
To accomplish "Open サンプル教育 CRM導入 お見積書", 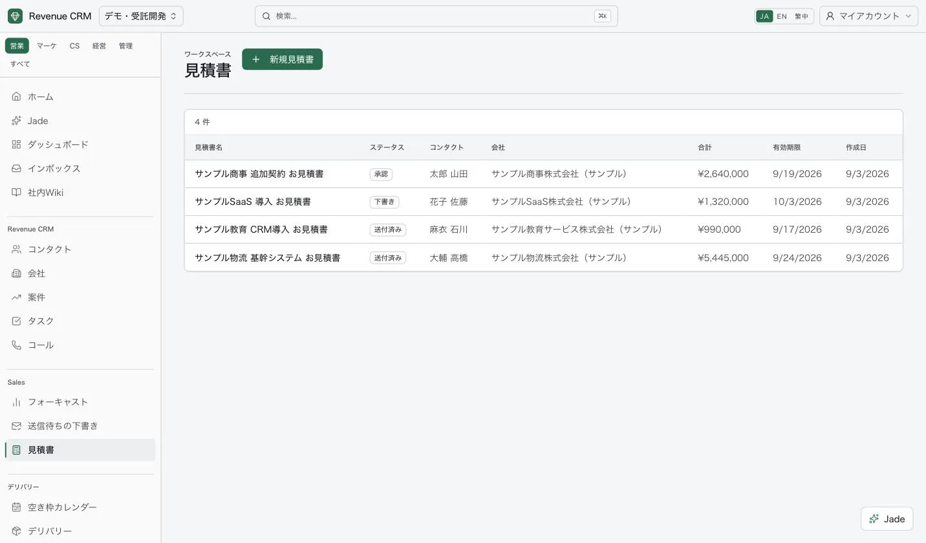I will pyautogui.click(x=261, y=229).
